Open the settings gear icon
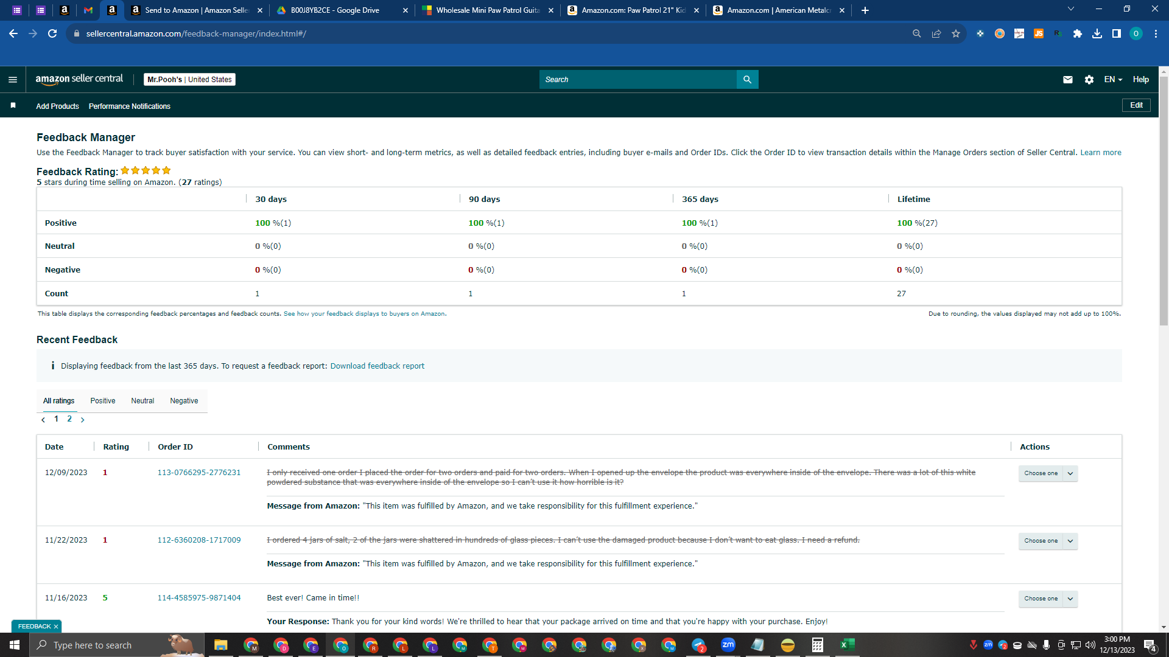This screenshot has width=1169, height=657. point(1089,80)
